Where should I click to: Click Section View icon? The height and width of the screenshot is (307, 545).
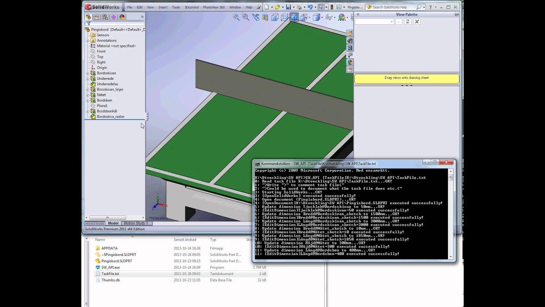[265, 17]
